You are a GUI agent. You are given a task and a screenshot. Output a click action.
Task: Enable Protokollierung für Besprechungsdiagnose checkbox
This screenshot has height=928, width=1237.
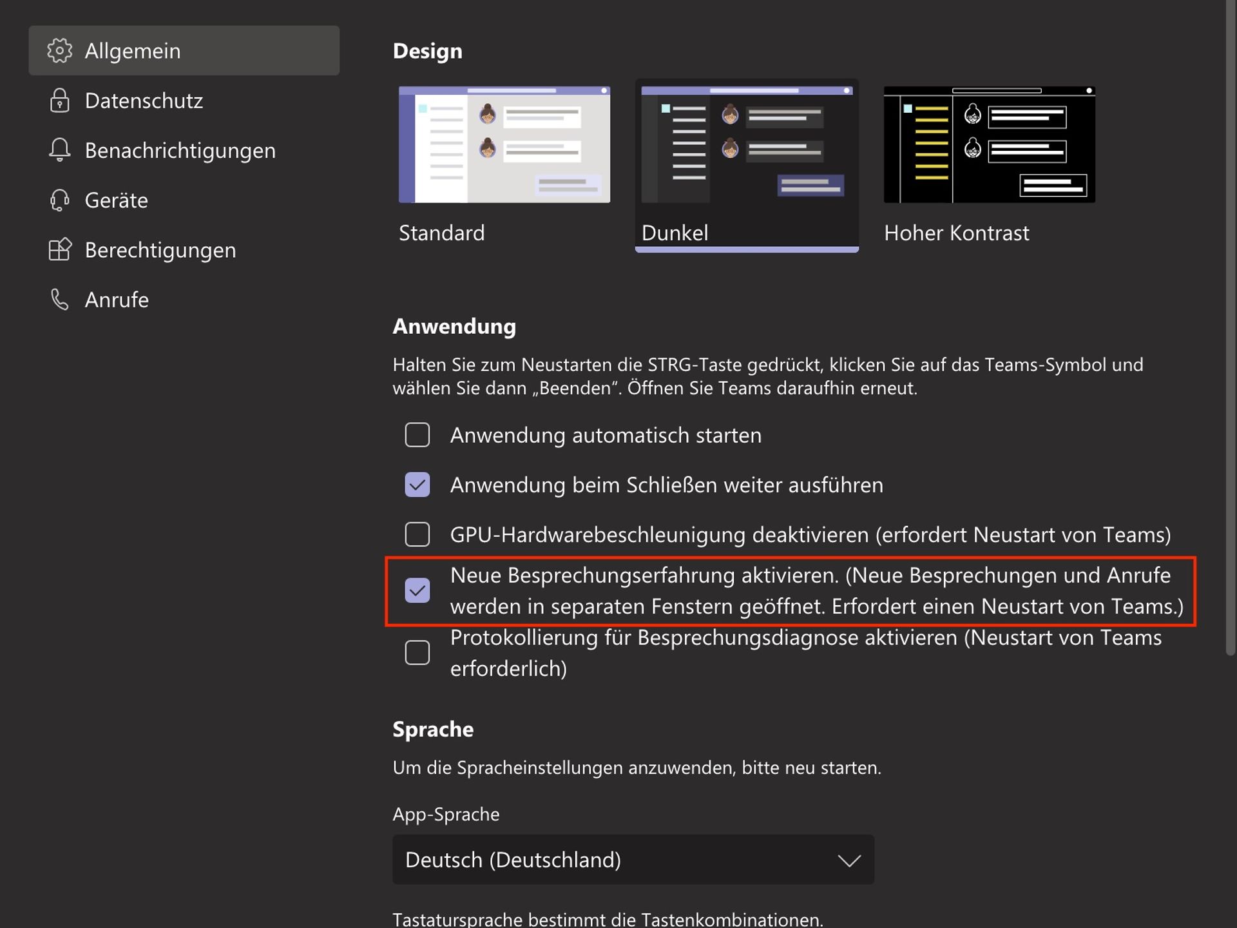pyautogui.click(x=417, y=653)
